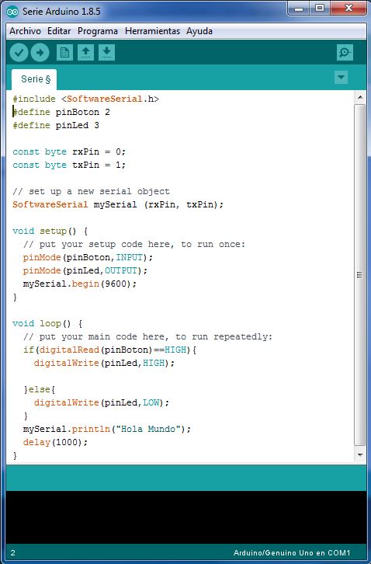Viewport: 371px width, 564px height.
Task: Maximize the Arduino window
Action: click(320, 9)
